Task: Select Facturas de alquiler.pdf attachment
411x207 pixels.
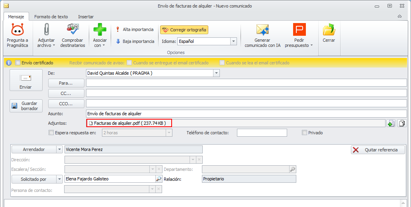Action: [x=129, y=123]
